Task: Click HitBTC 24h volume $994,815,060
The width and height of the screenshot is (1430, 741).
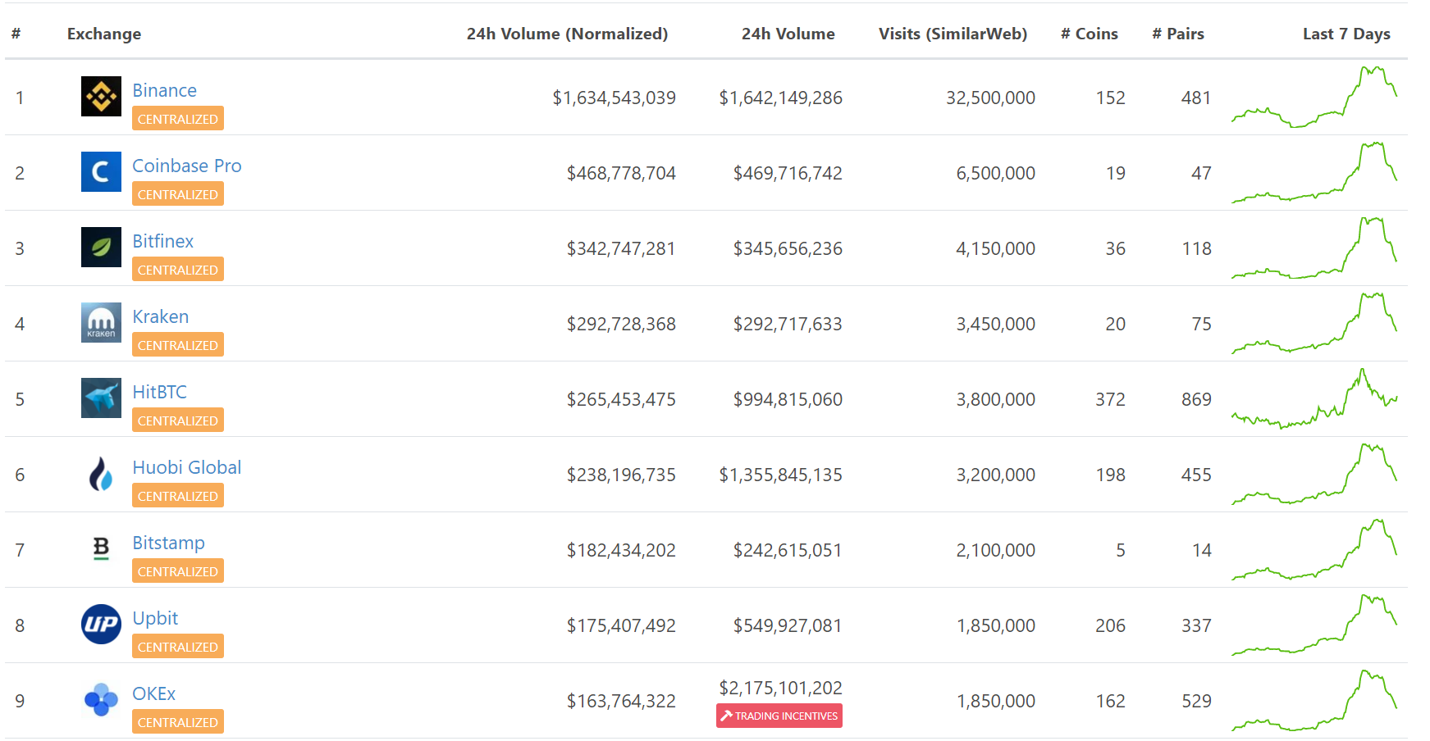Action: pyautogui.click(x=788, y=399)
